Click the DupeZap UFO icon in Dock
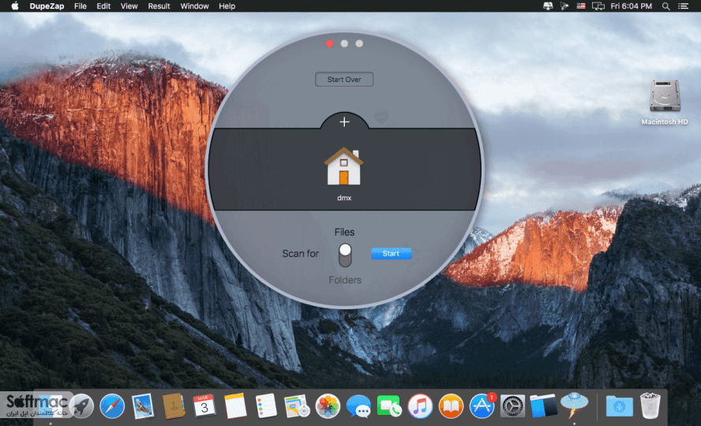701x426 pixels. [574, 405]
